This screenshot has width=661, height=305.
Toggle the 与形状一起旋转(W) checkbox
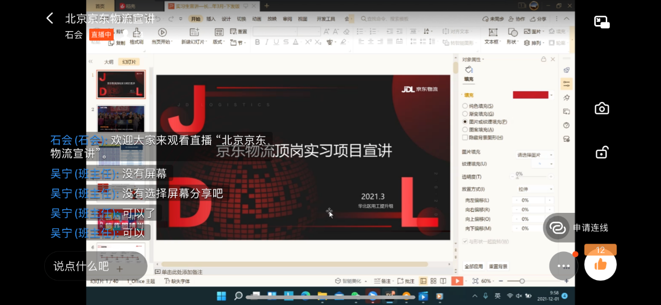[x=465, y=242]
